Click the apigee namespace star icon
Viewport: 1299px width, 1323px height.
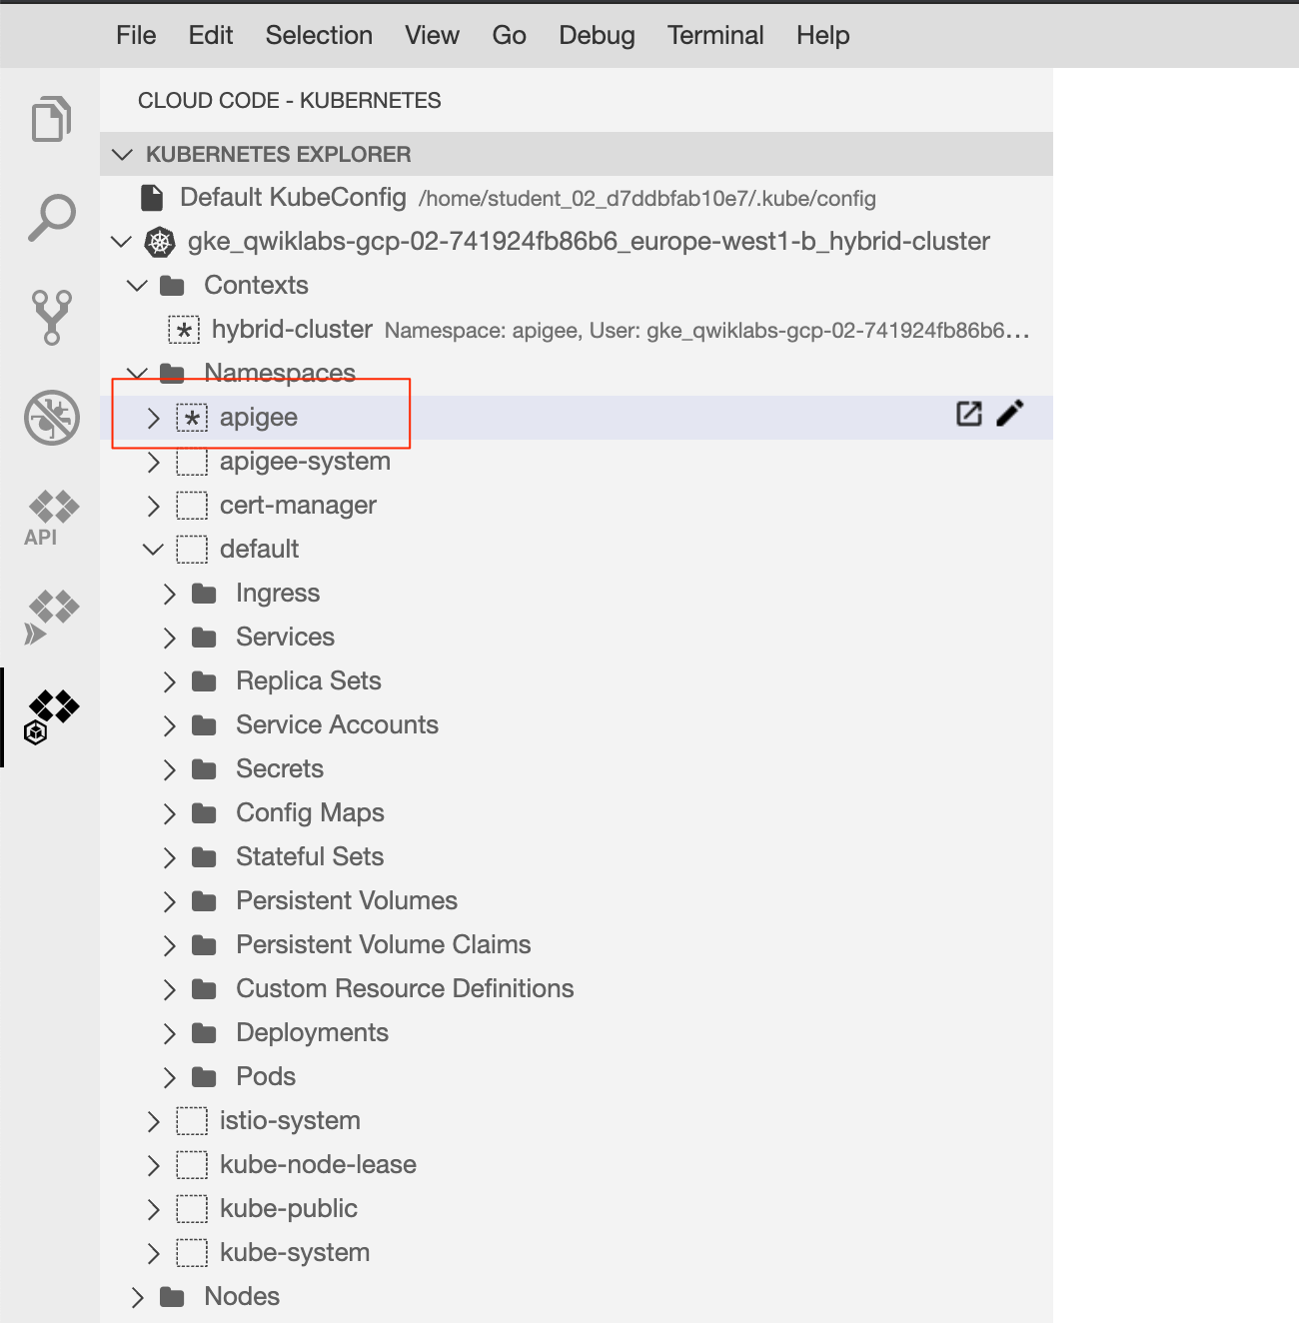[192, 418]
